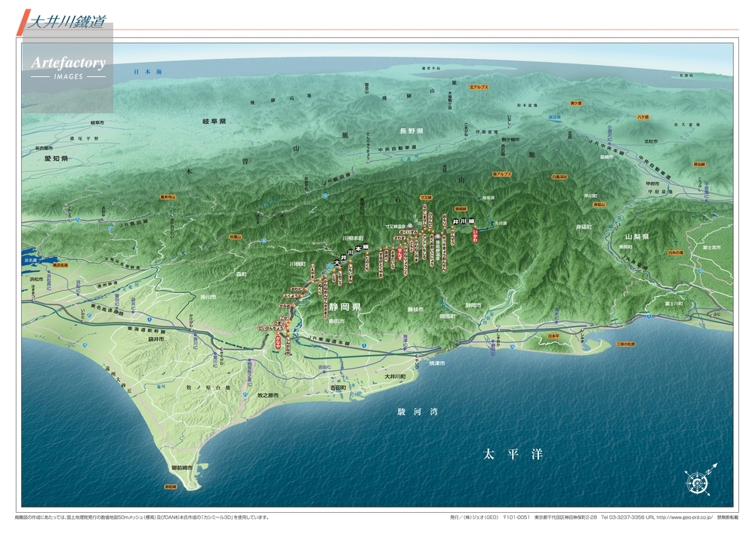The image size is (755, 534).
Task: Select the orange 白糸の滝 landmark tag
Action: pyautogui.click(x=676, y=252)
